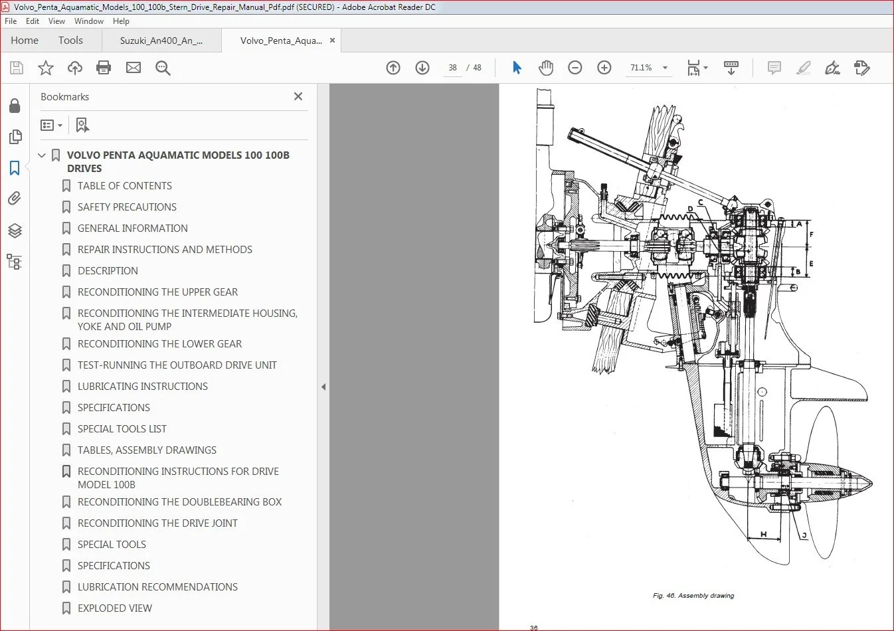Go to LUBRICATION RECOMMENDATIONS bookmark
Screen dimensions: 894x631
157,587
